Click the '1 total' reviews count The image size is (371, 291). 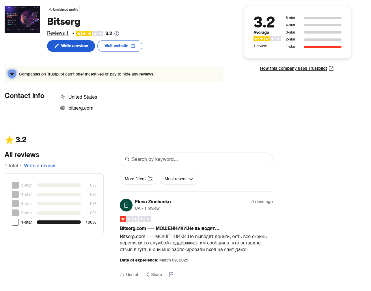(11, 165)
